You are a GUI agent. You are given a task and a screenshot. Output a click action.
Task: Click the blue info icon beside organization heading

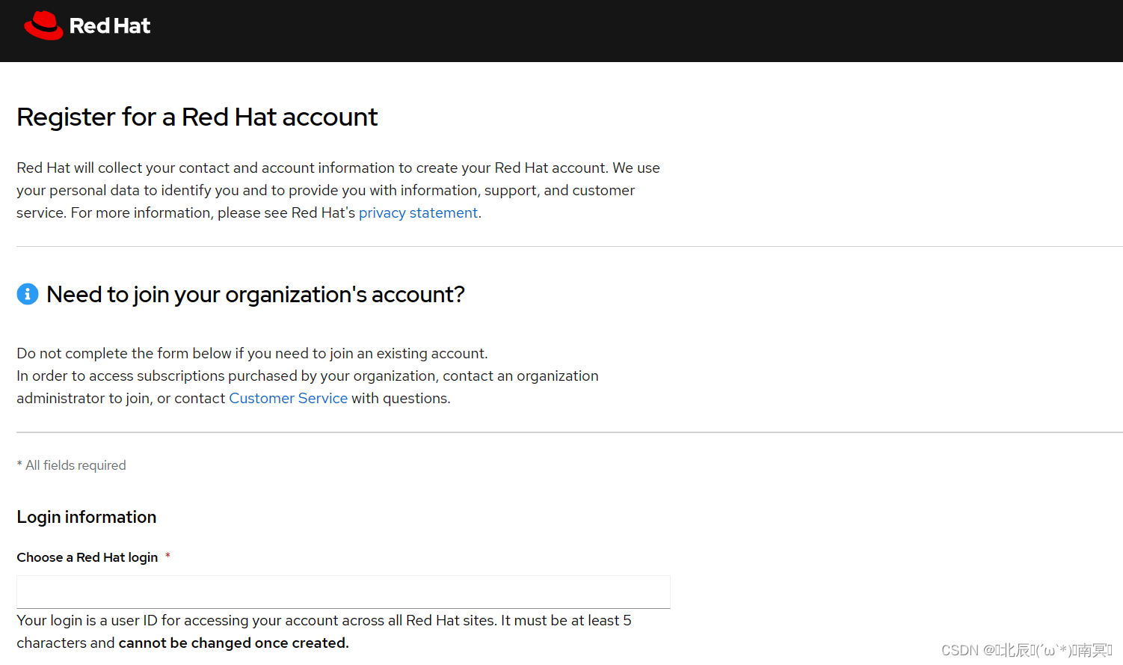click(28, 294)
